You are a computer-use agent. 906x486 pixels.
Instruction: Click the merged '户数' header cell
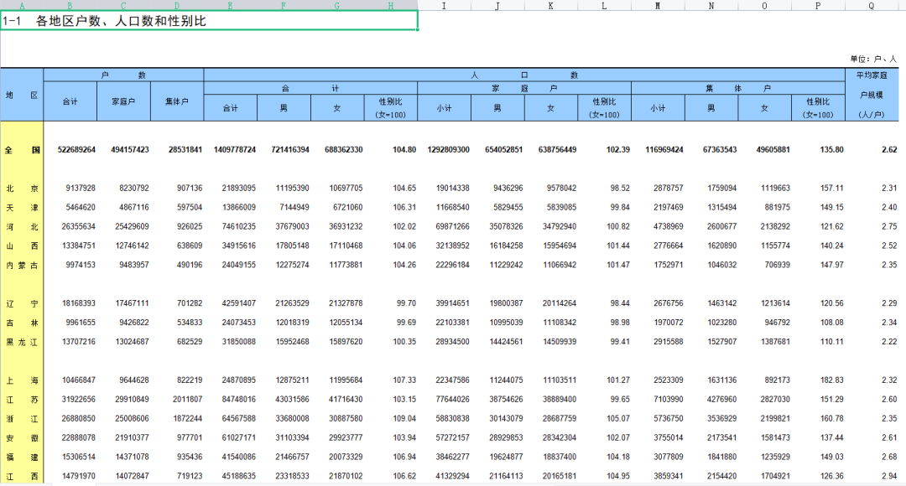(123, 75)
